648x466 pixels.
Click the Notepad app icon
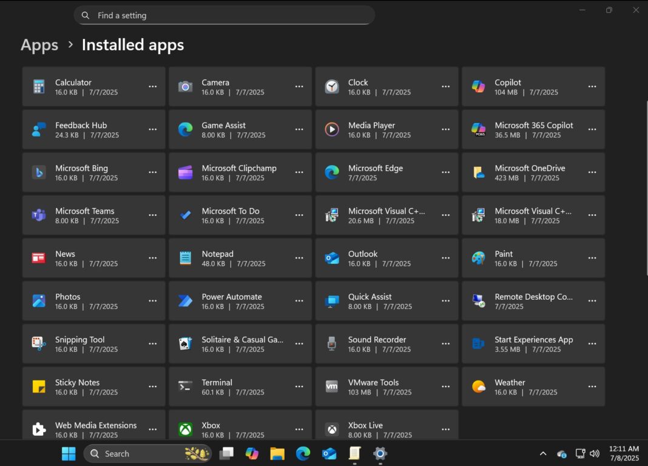click(x=185, y=257)
